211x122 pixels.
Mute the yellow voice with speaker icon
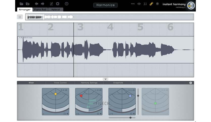coord(67,114)
